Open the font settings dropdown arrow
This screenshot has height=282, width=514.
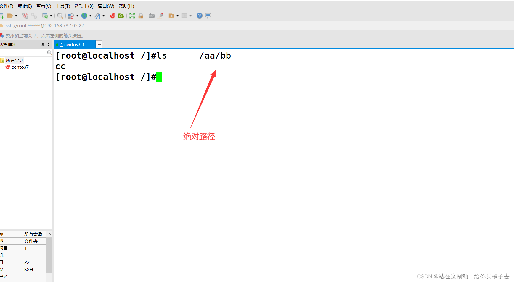click(x=103, y=16)
